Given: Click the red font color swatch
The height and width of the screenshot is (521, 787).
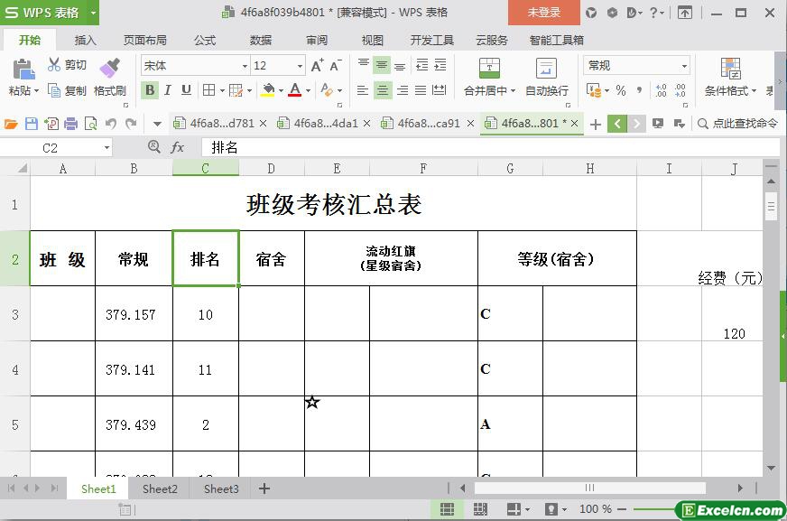Looking at the screenshot, I should (x=294, y=90).
